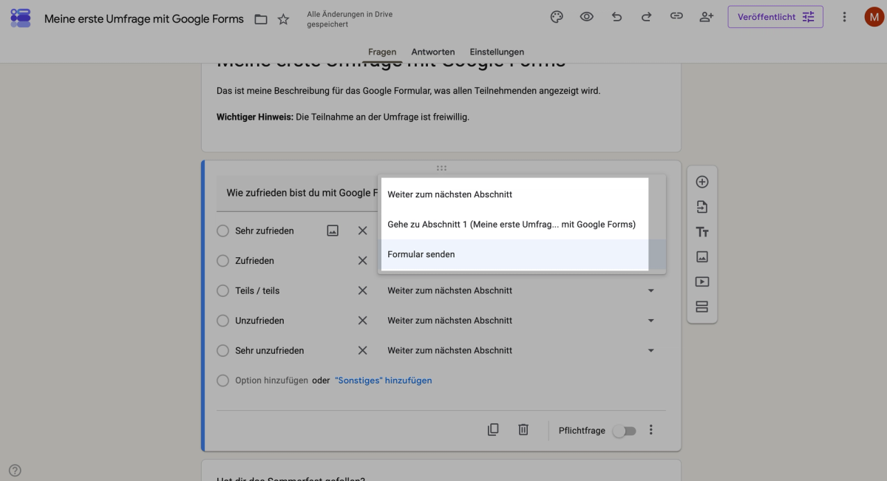Open the three-dot more menu in header
This screenshot has height=481, width=887.
[x=844, y=17]
